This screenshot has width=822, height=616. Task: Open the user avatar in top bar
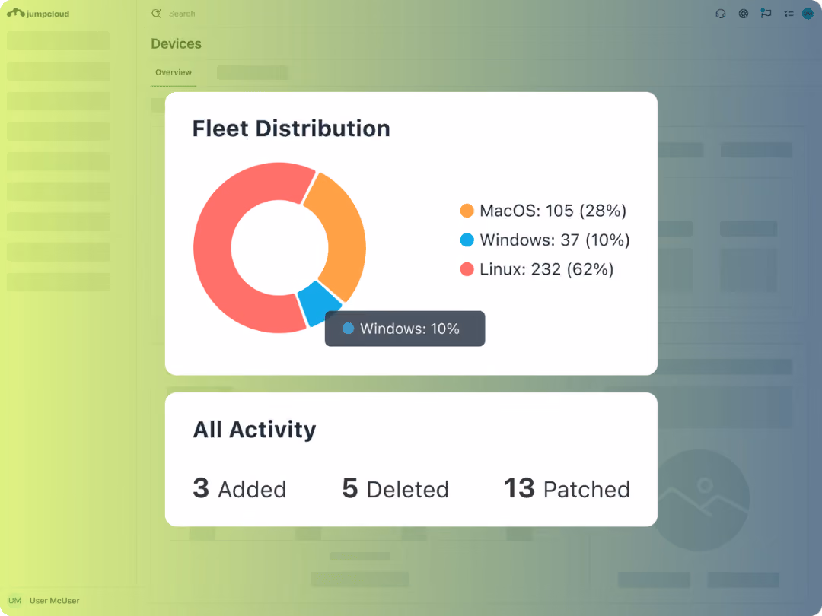pos(808,14)
